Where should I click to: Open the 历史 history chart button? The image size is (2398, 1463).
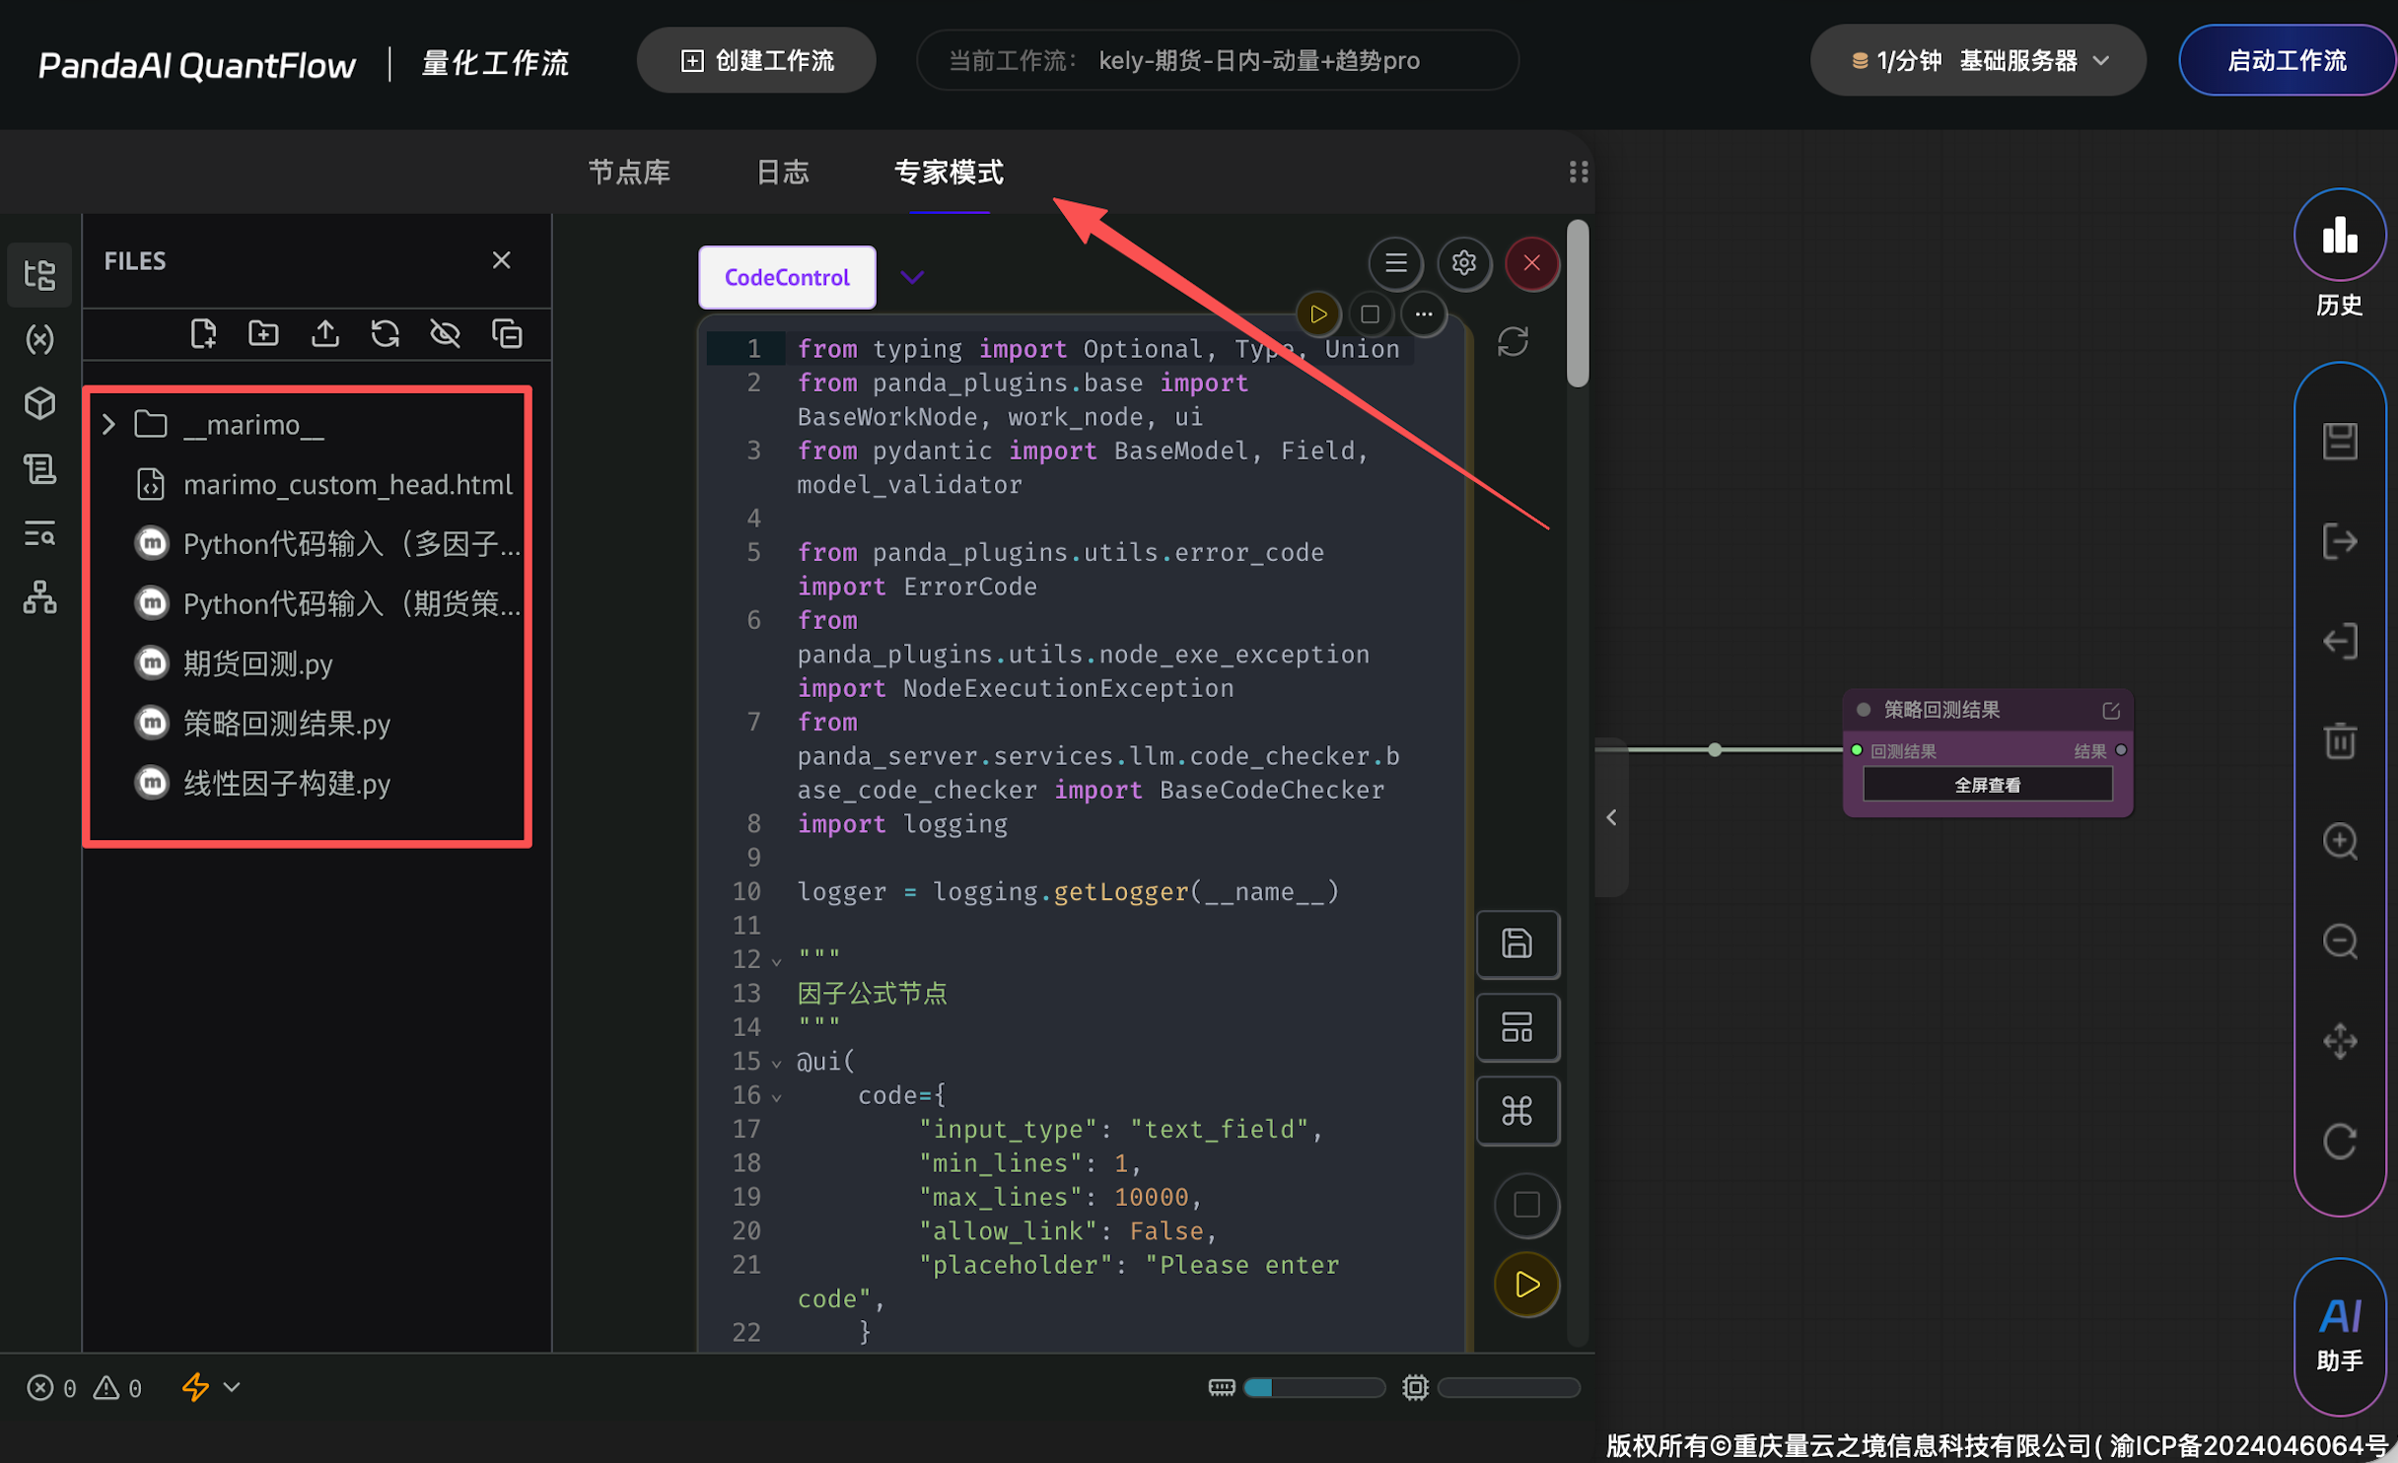(2339, 237)
